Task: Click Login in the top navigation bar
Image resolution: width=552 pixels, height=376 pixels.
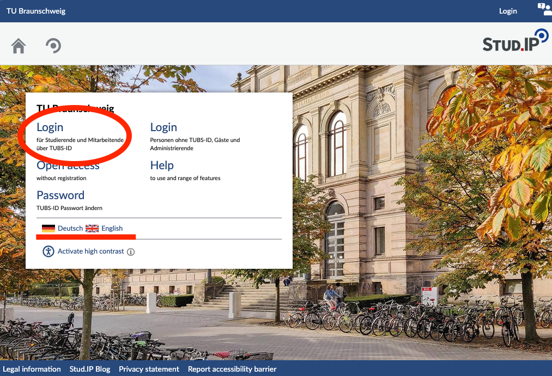Action: coord(508,11)
